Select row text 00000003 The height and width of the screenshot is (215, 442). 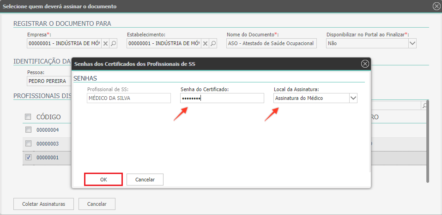coord(48,144)
